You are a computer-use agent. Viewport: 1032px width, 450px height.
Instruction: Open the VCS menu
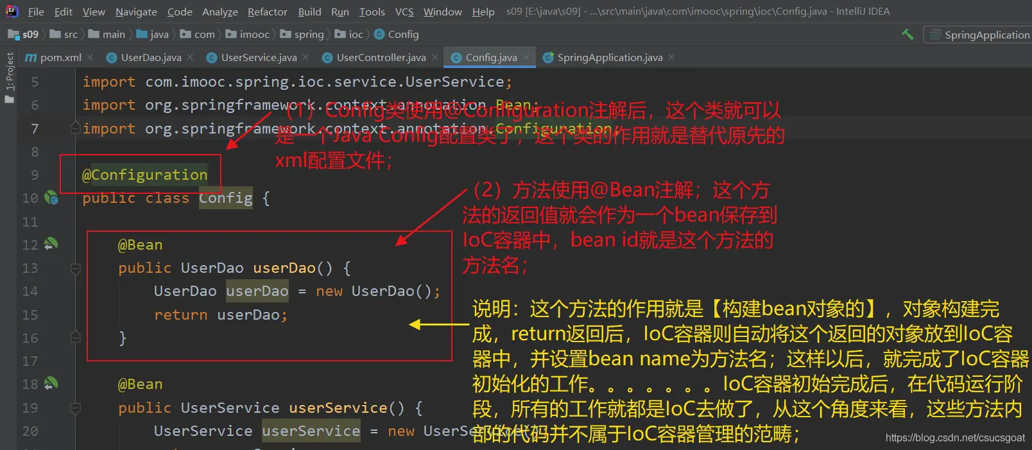click(x=404, y=12)
